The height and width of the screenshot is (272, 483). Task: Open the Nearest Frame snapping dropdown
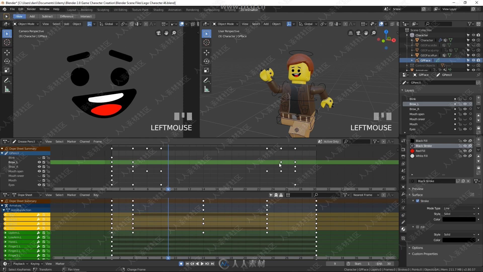(366, 195)
